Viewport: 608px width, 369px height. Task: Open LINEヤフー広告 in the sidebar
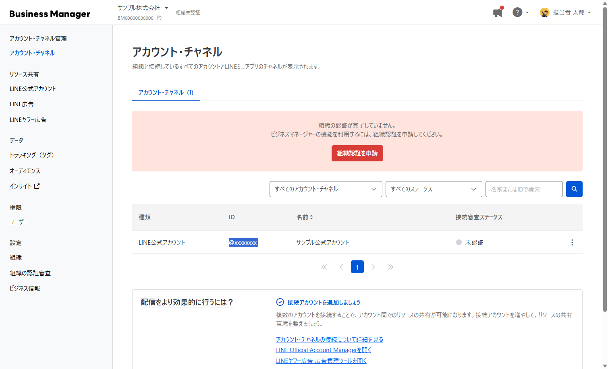click(28, 120)
